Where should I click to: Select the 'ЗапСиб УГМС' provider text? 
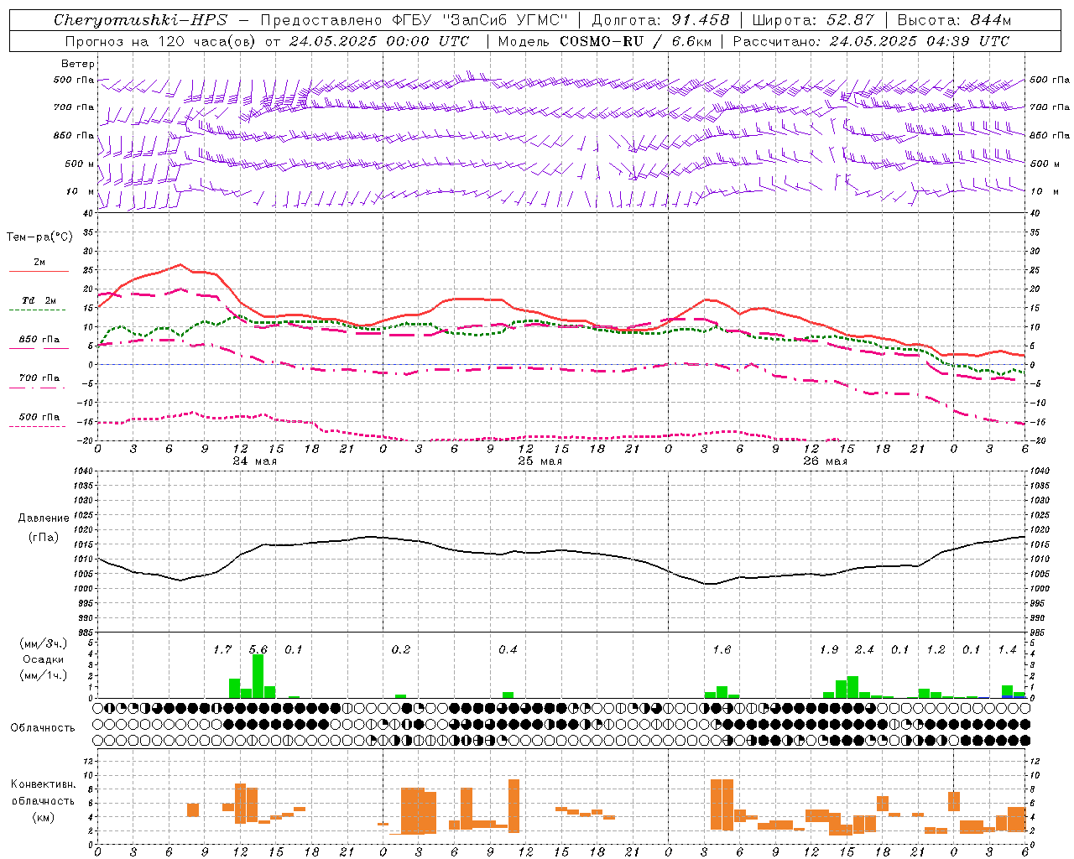(x=504, y=20)
